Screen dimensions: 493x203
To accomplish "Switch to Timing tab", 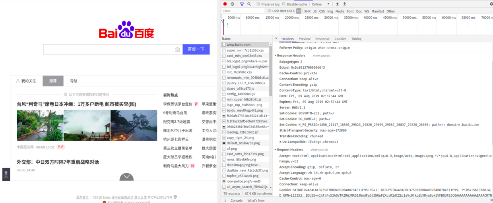I will point(357,39).
